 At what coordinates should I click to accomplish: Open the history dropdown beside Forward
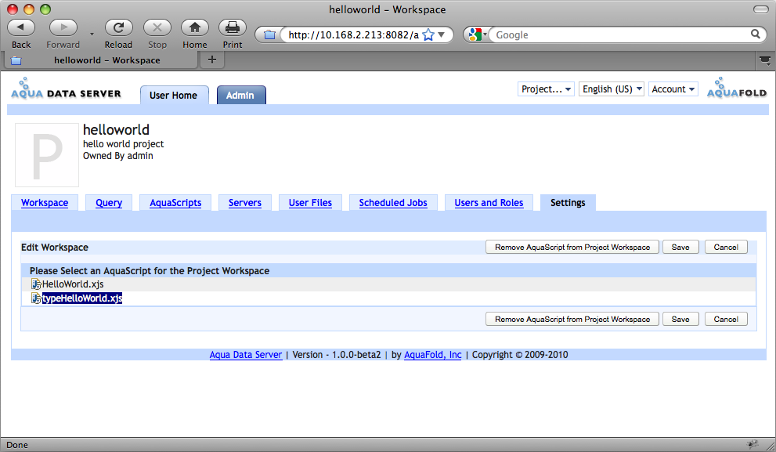point(92,34)
